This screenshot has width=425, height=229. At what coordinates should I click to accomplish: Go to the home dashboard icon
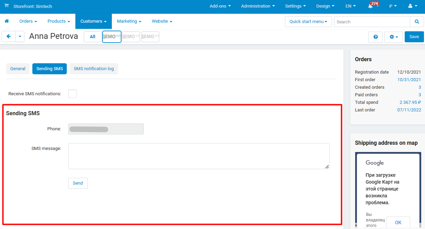(7, 21)
